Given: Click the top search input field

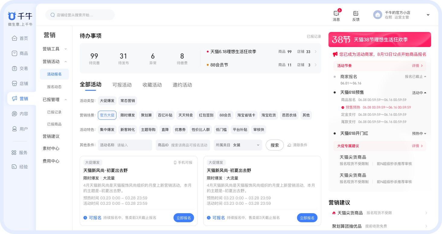Looking at the screenshot, I should click(x=80, y=15).
